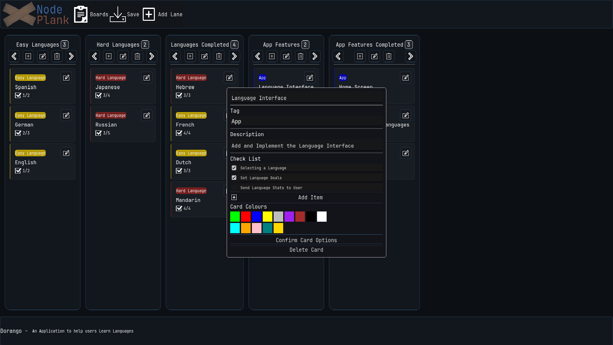
Task: Edit the App Features Completed lane
Action: (375, 56)
